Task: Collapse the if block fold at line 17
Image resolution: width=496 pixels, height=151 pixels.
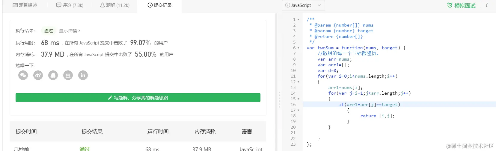Action: point(298,110)
